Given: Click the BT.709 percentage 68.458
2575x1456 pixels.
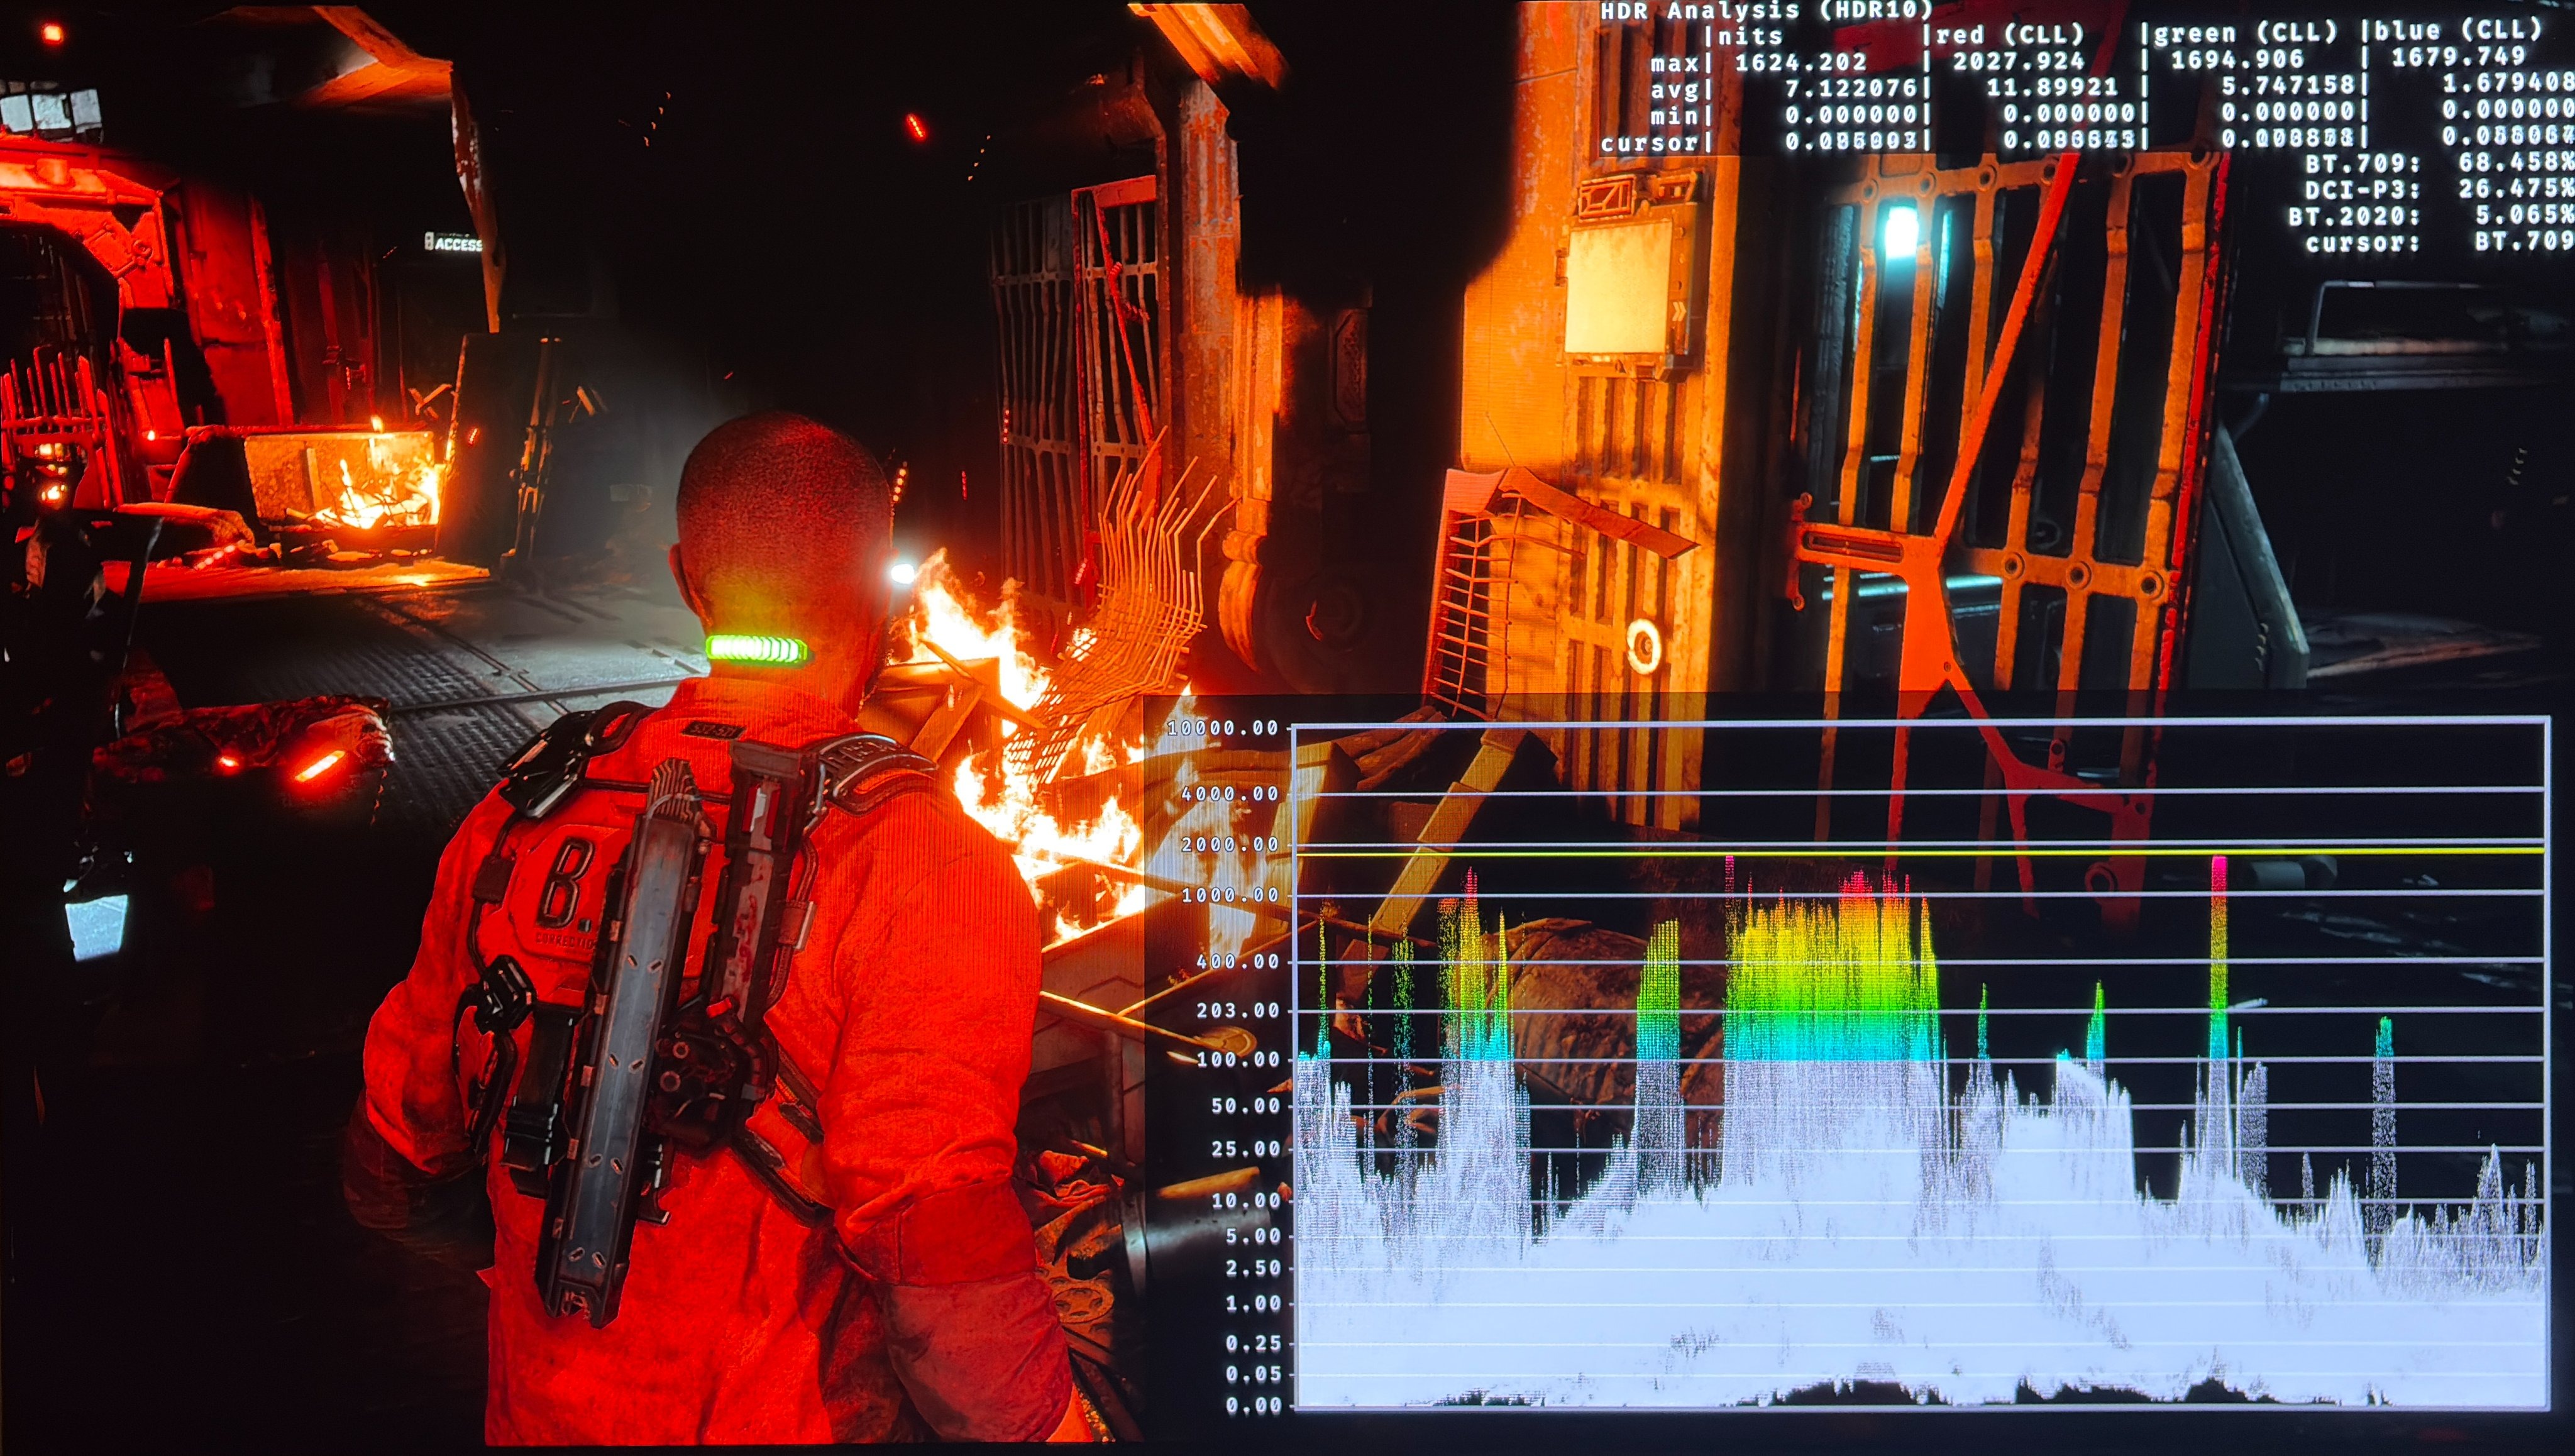Looking at the screenshot, I should (2516, 161).
